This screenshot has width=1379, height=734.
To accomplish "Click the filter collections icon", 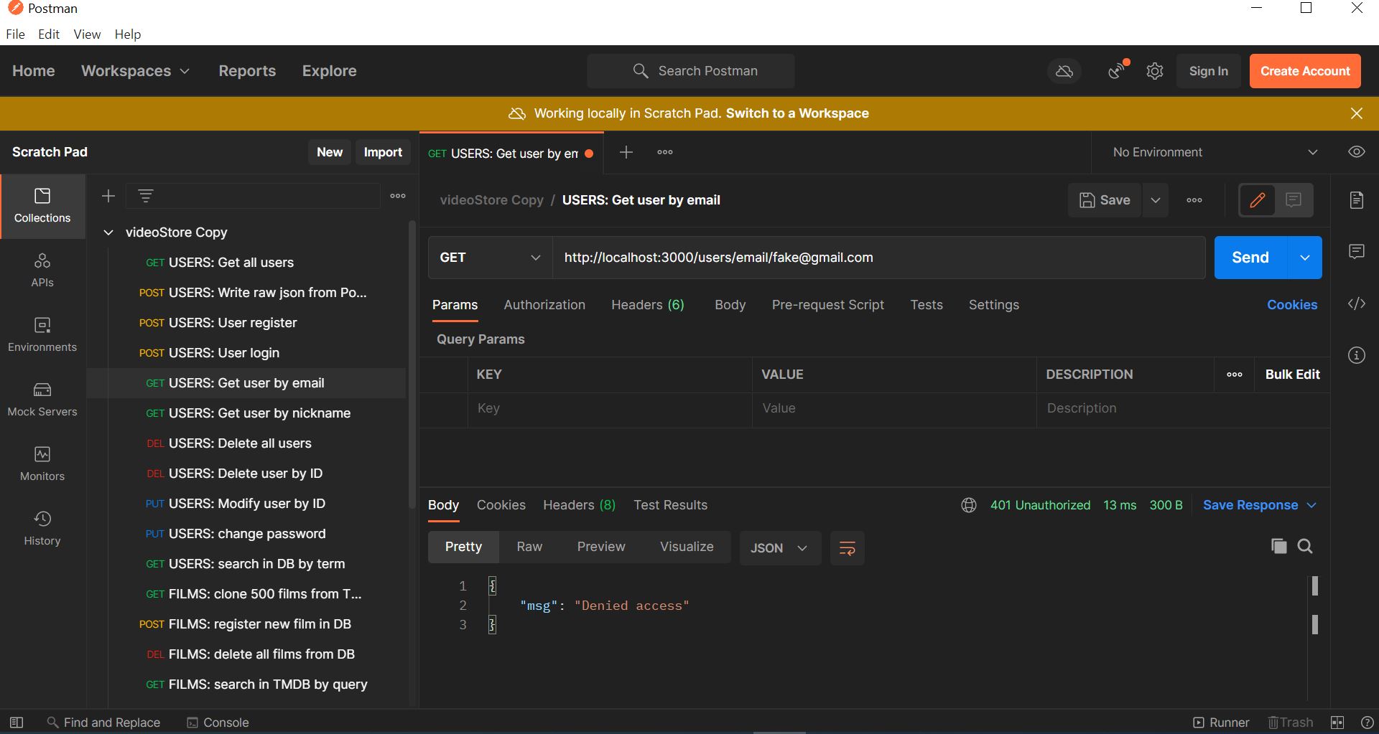I will (146, 196).
